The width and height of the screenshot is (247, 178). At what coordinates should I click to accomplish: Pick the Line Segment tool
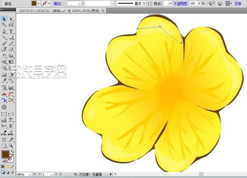[4, 37]
